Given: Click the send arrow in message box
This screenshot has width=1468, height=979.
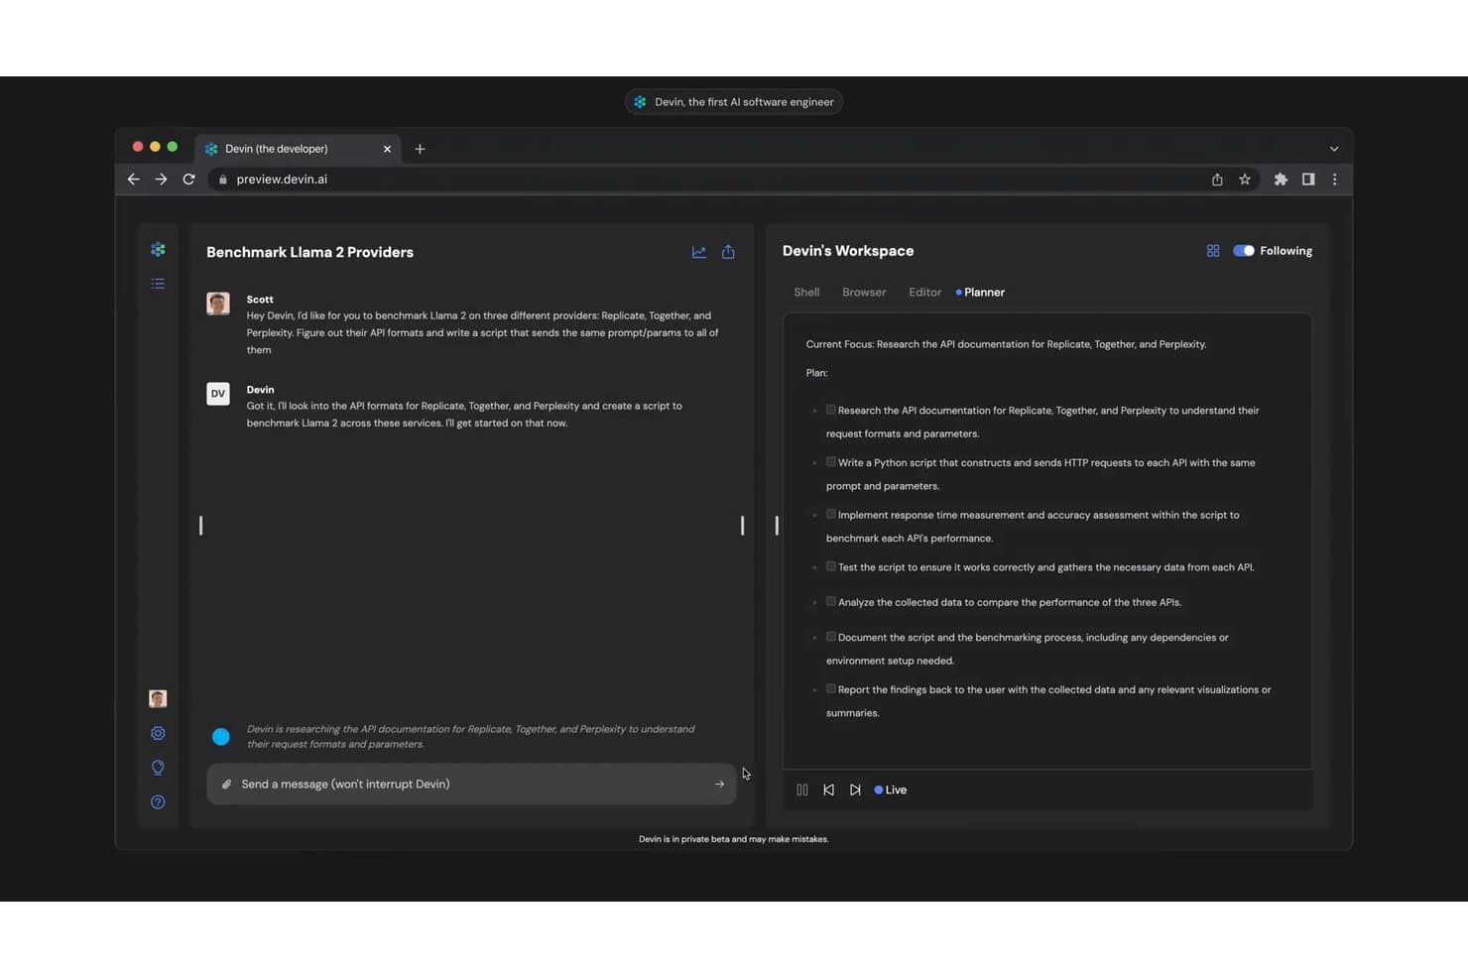Looking at the screenshot, I should (x=719, y=785).
